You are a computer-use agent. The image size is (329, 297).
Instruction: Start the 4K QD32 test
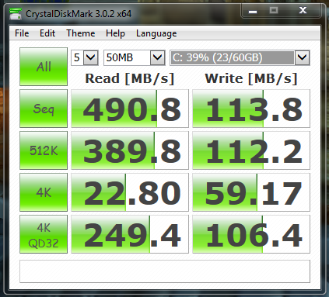point(44,234)
